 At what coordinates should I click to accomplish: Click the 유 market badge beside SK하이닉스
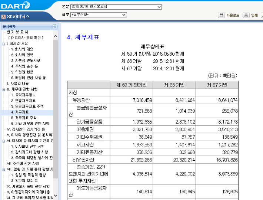pyautogui.click(x=3, y=16)
